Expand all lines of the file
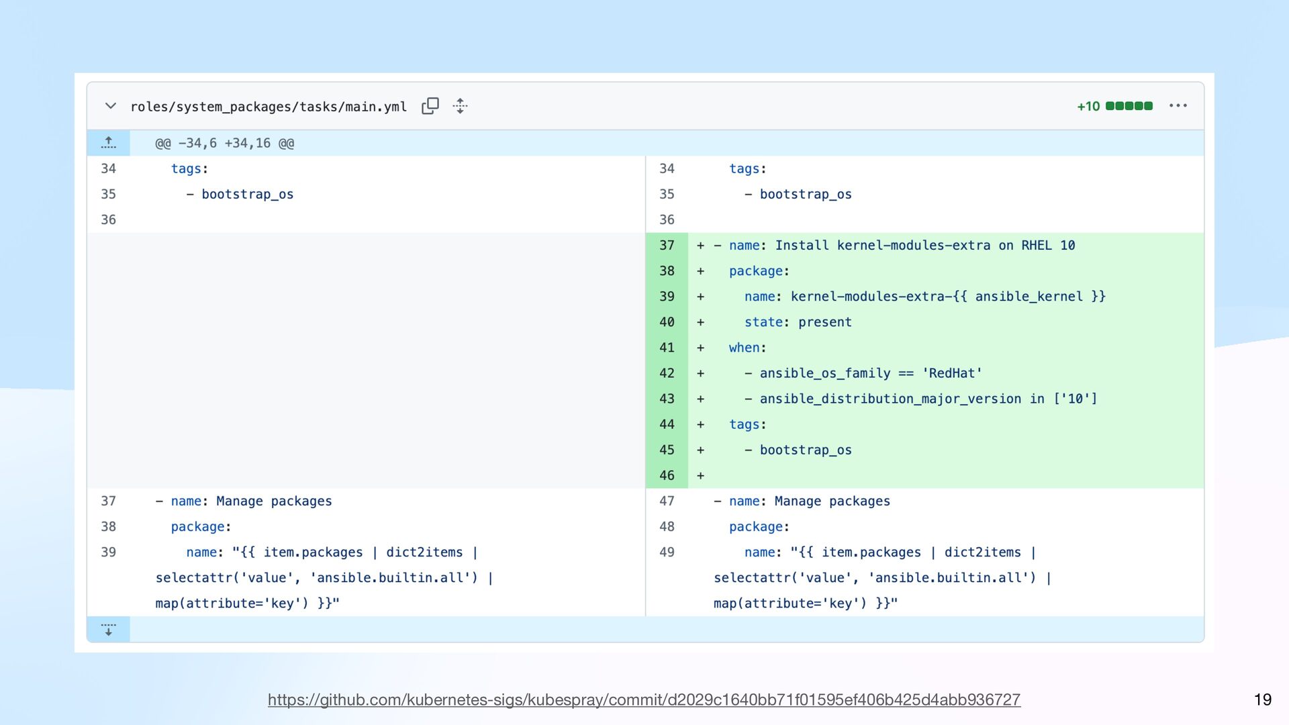This screenshot has height=725, width=1289. tap(460, 106)
